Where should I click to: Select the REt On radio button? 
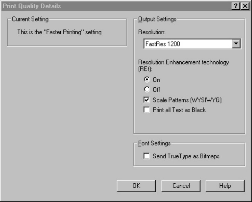coord(147,80)
